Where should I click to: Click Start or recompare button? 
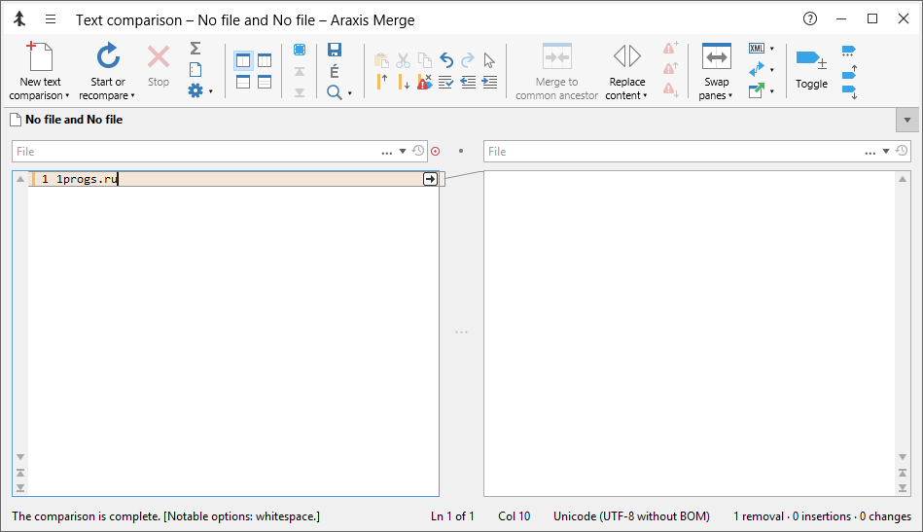coord(107,71)
